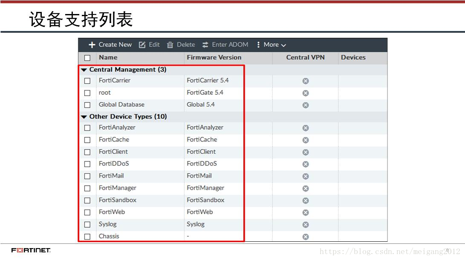Check the FortiWeb checkbox
Image resolution: width=465 pixels, height=260 pixels.
87,213
